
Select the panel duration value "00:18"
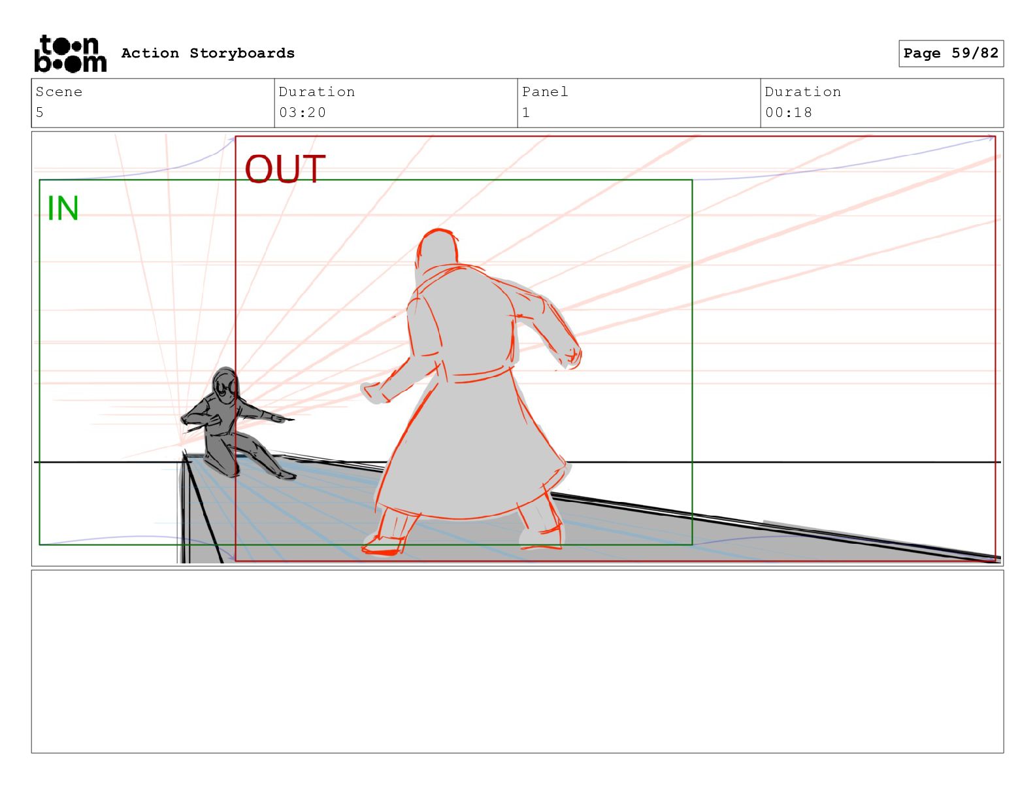789,112
